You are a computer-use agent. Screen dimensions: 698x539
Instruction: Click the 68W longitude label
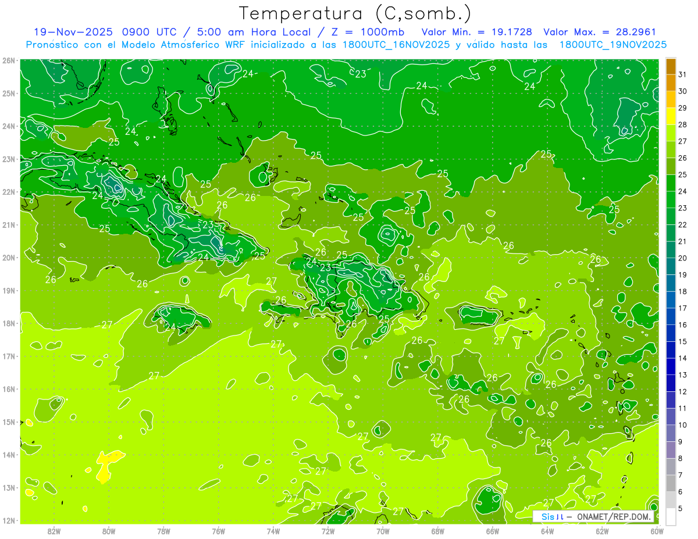click(x=438, y=530)
